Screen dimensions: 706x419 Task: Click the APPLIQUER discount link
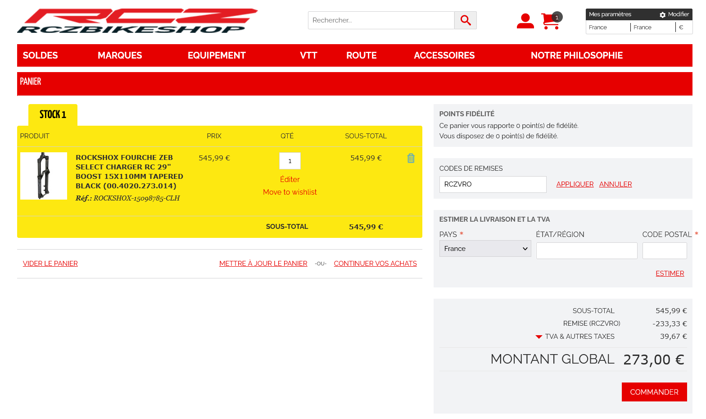[x=575, y=184]
